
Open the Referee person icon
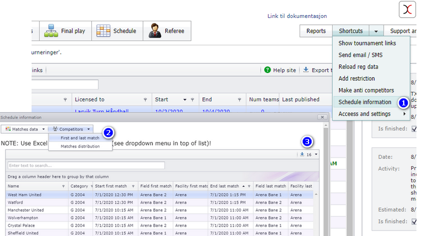click(155, 31)
